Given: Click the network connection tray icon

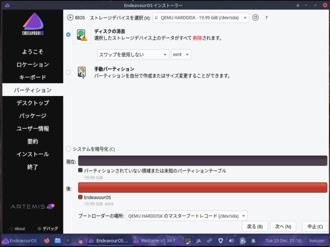Looking at the screenshot, I should coord(209,241).
